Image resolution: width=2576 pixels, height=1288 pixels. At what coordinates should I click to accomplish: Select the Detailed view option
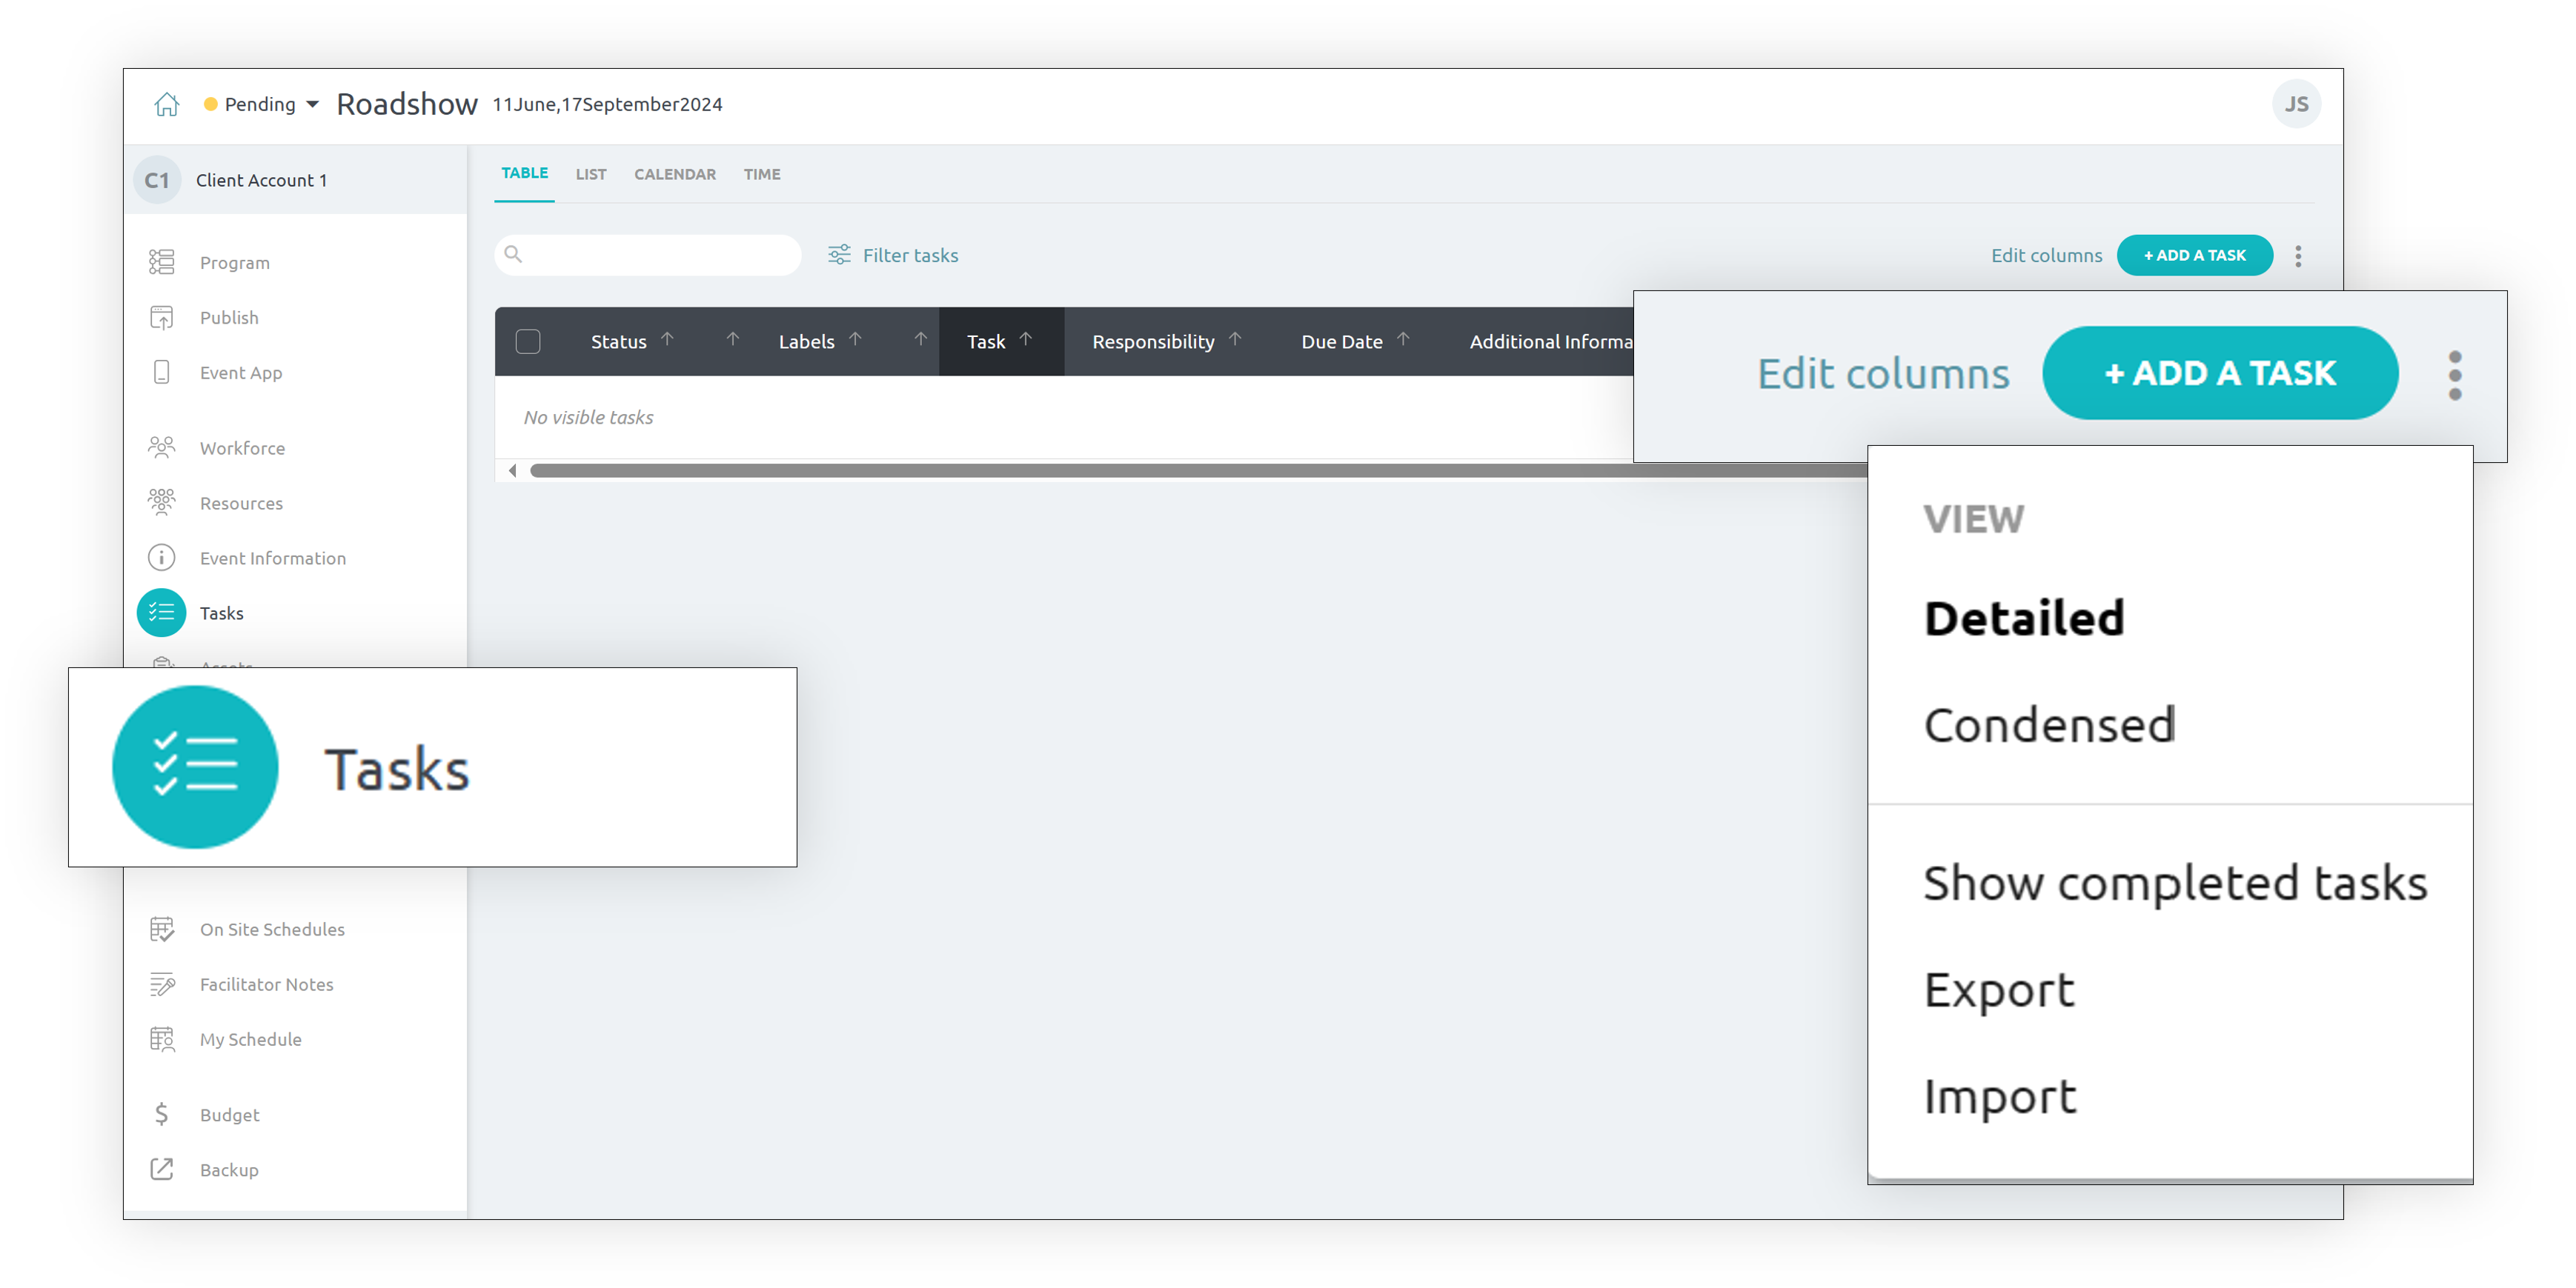coord(2023,618)
